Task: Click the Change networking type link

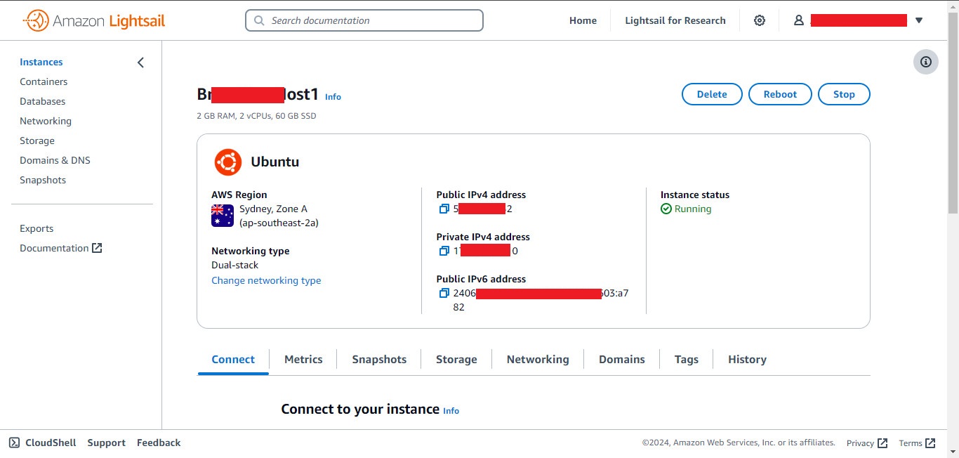Action: point(266,280)
